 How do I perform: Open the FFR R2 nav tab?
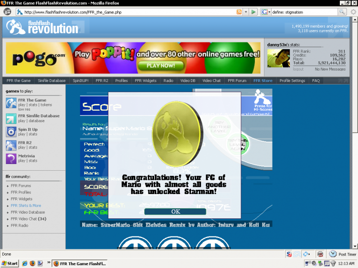point(102,81)
